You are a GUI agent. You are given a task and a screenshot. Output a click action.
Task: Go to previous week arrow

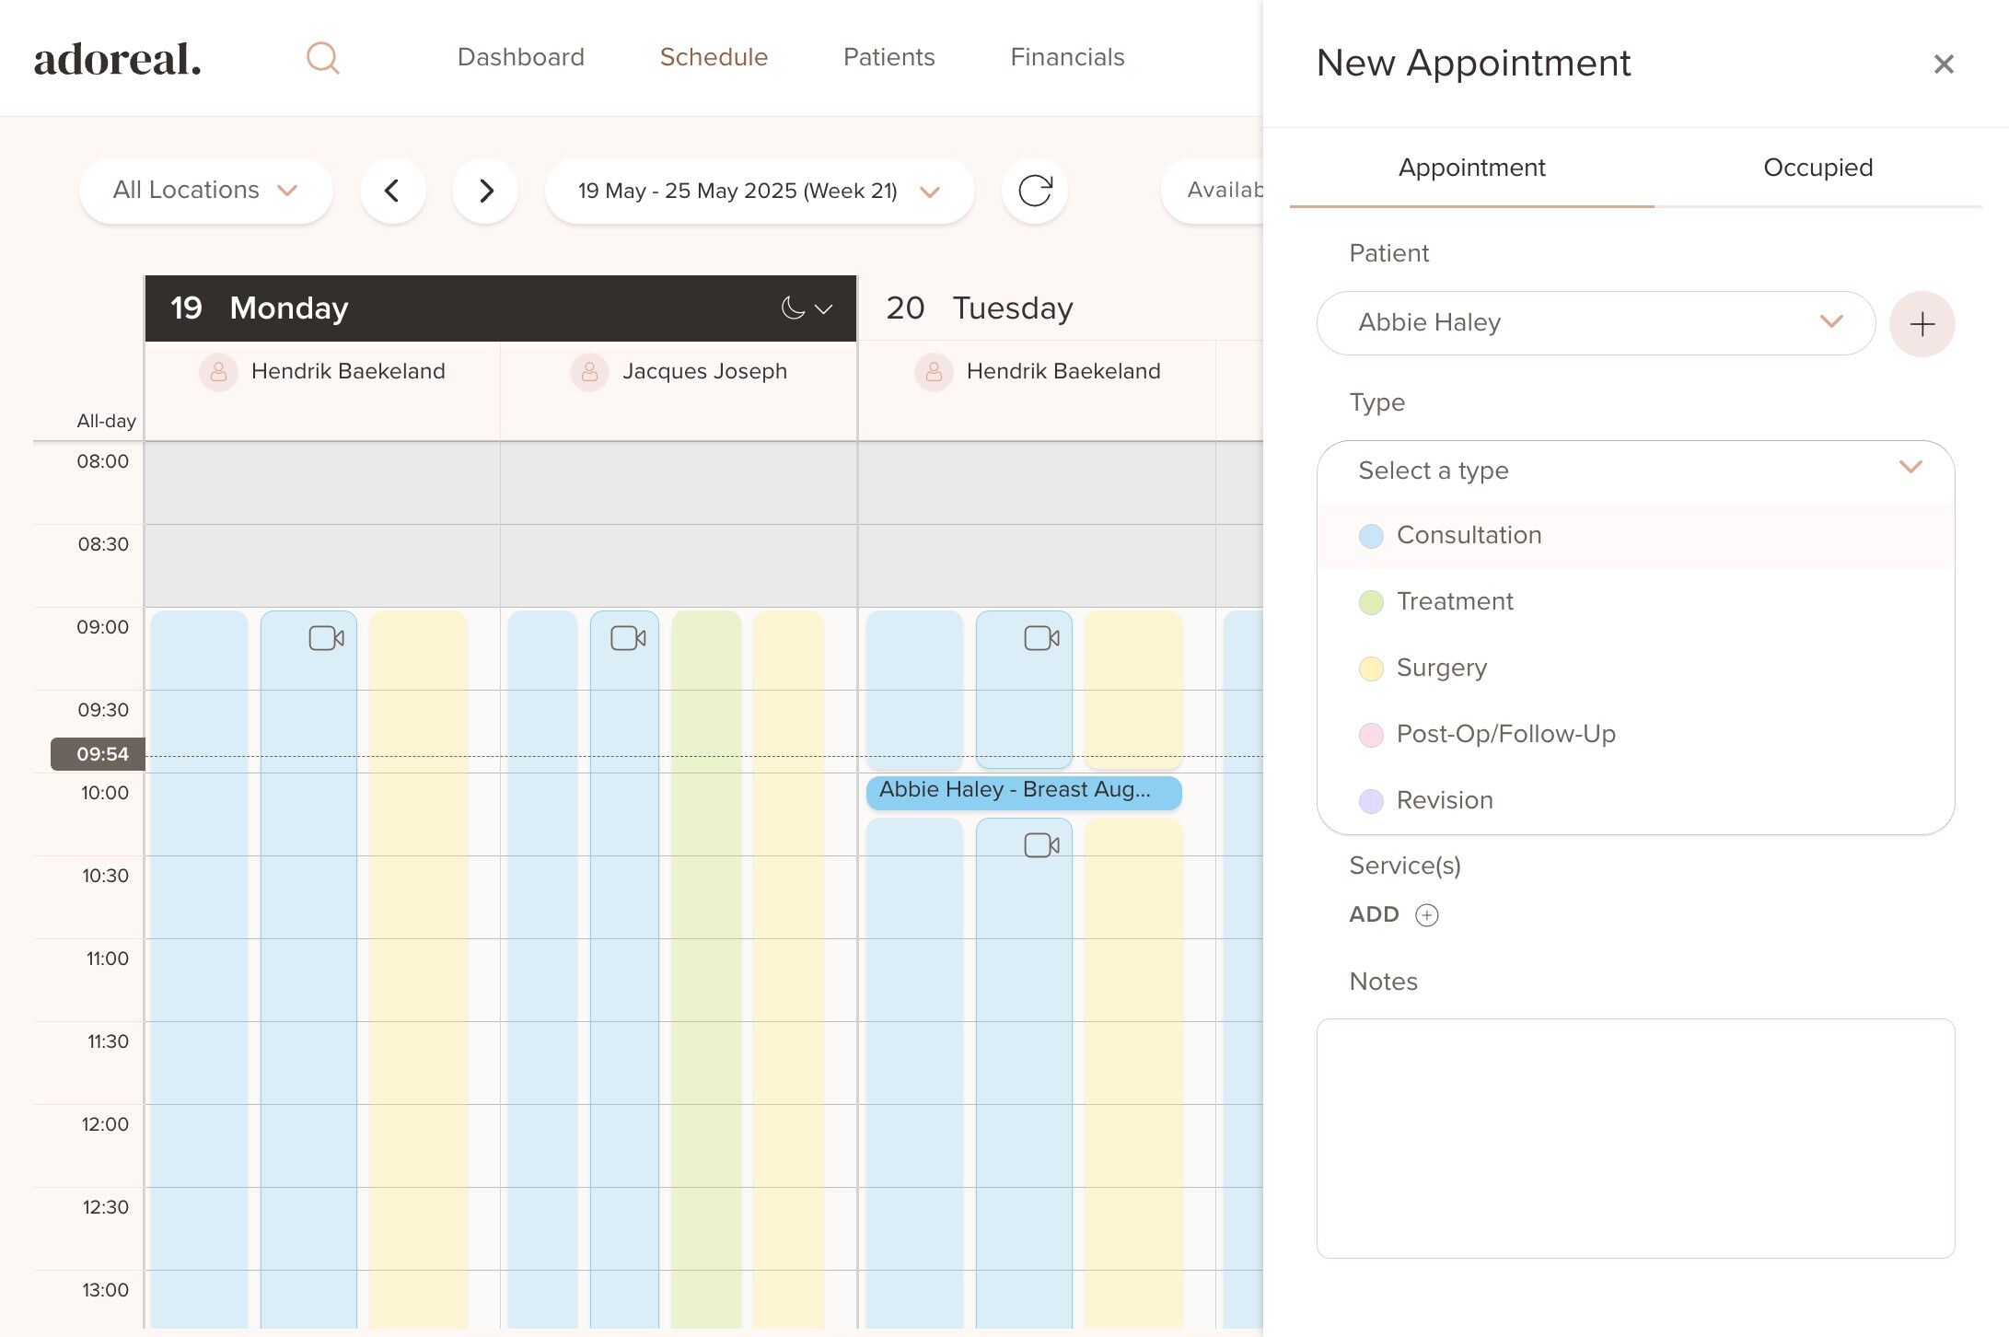(x=392, y=191)
